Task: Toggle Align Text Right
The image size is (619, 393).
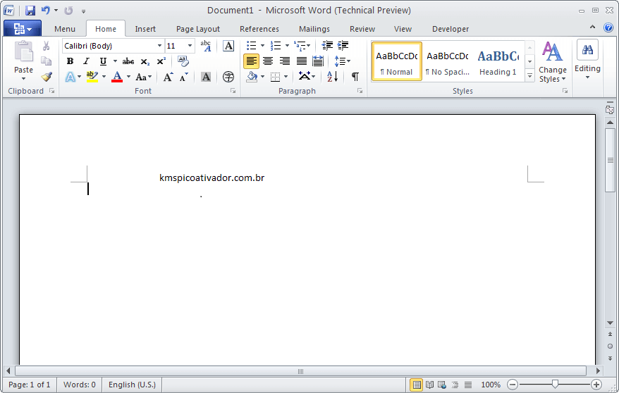Action: pos(285,61)
